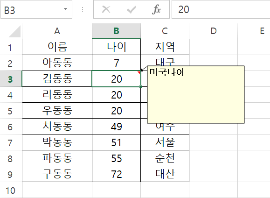Select row 4 header

[11, 95]
